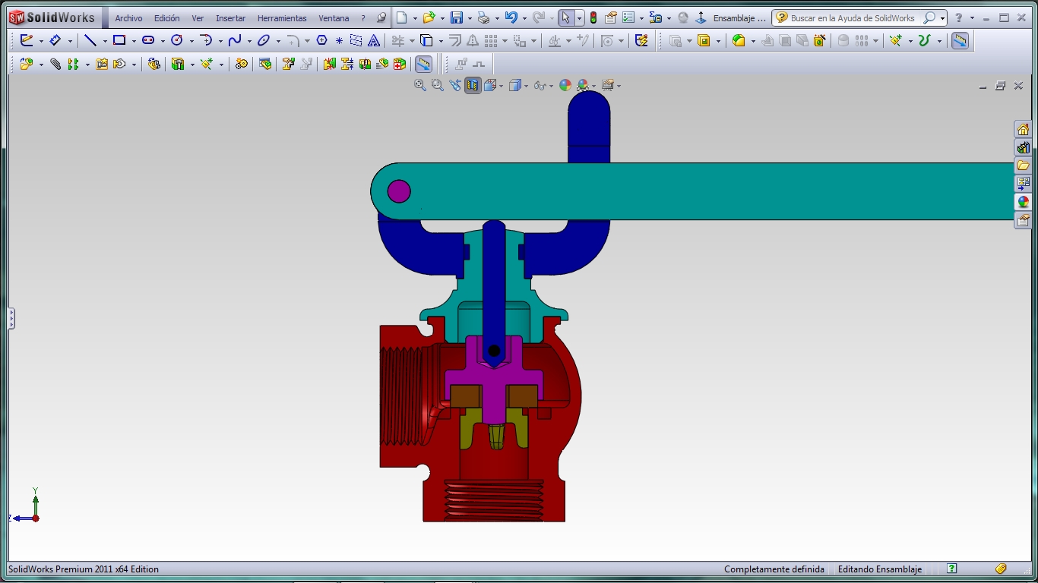Click the New Motion Study gears icon
Image resolution: width=1038 pixels, height=583 pixels.
(x=242, y=64)
